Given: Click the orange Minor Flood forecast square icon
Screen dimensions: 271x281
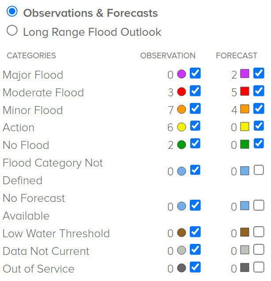Looking at the screenshot, I should tap(245, 109).
